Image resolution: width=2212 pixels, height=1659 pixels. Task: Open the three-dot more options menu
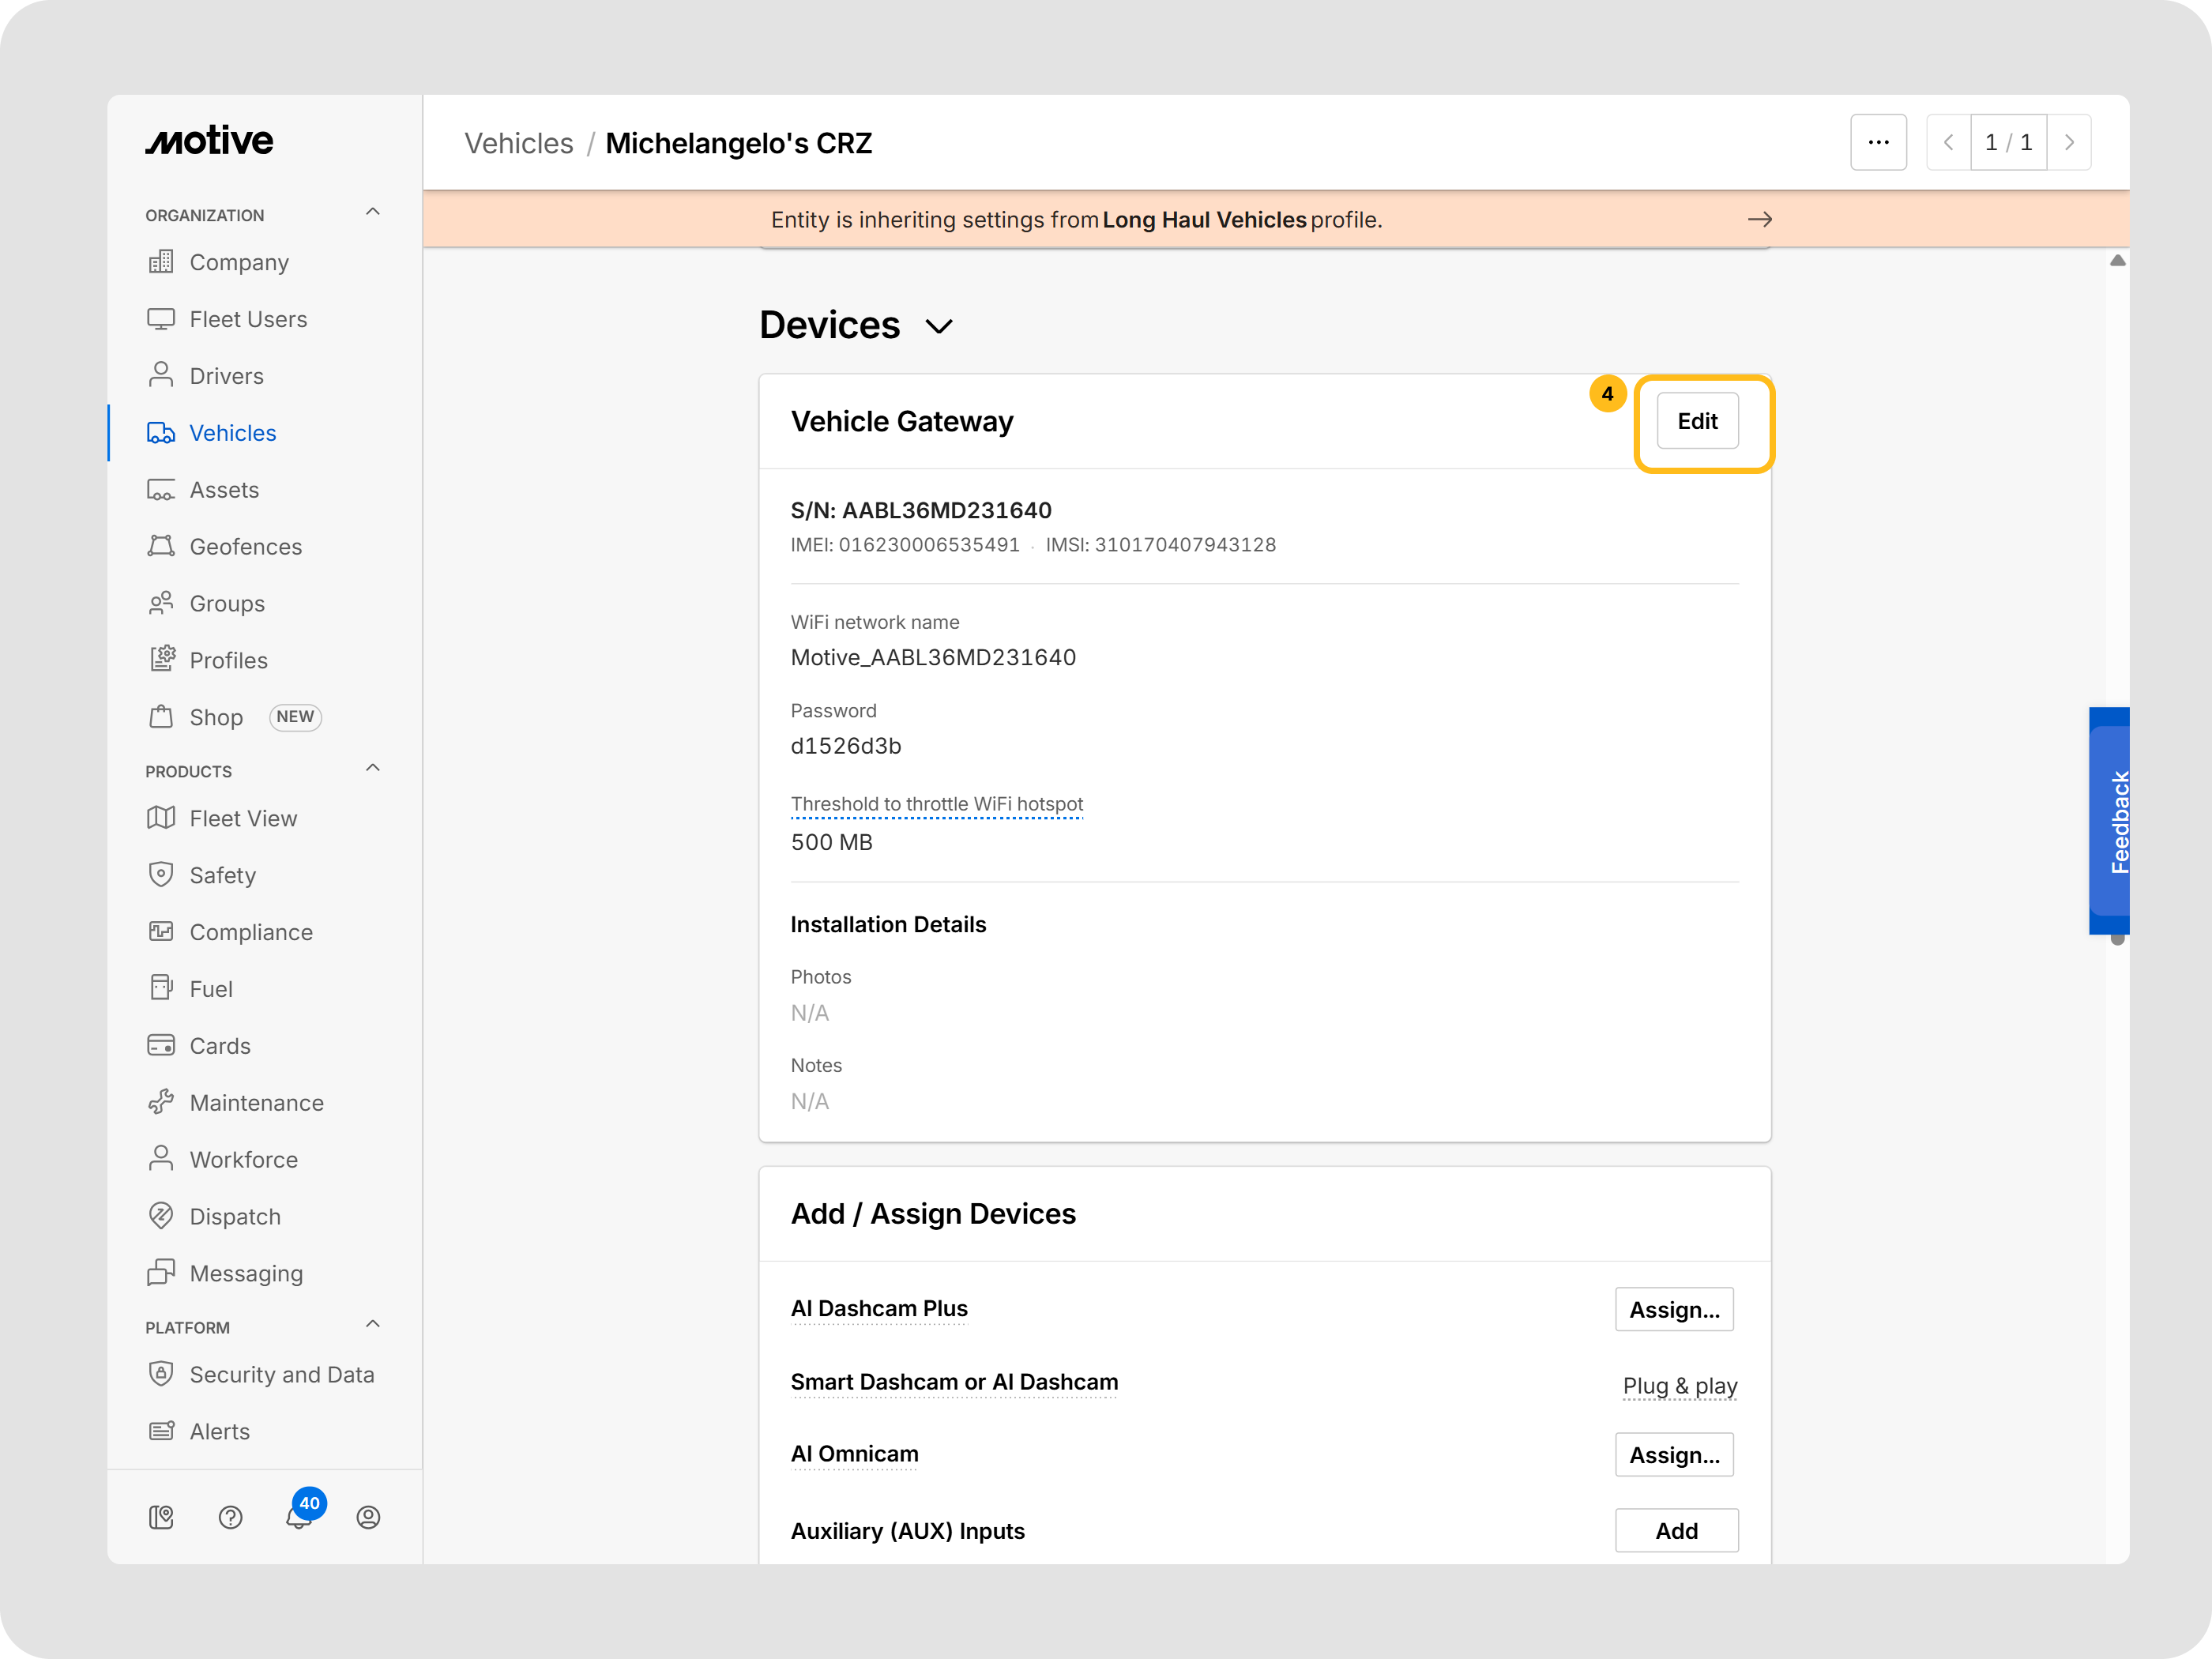(x=1877, y=143)
